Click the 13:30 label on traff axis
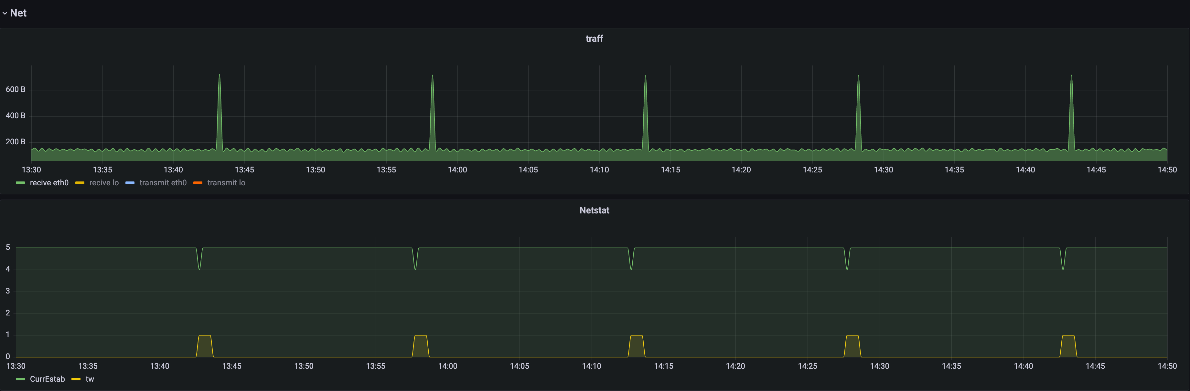1190x391 pixels. pos(31,170)
